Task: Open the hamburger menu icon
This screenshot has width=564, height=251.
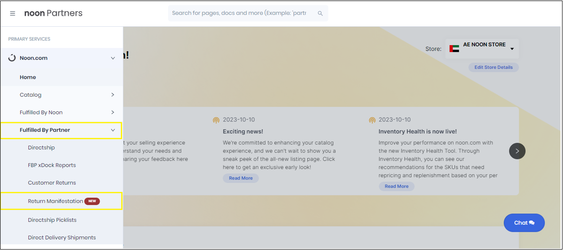Action: click(13, 14)
